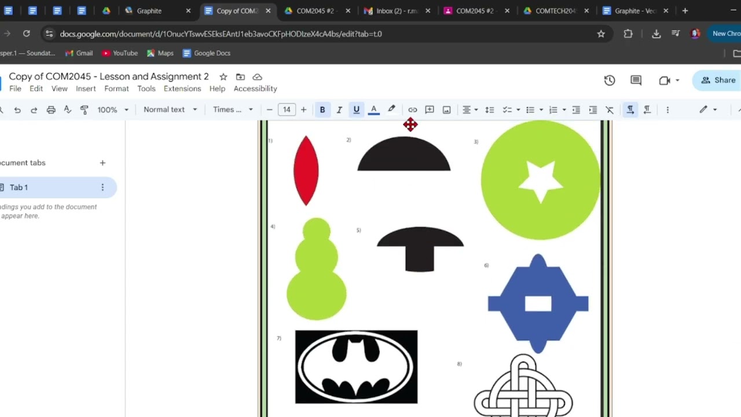Open Tab 1 options three-dot menu
This screenshot has height=417, width=741.
pyautogui.click(x=102, y=187)
